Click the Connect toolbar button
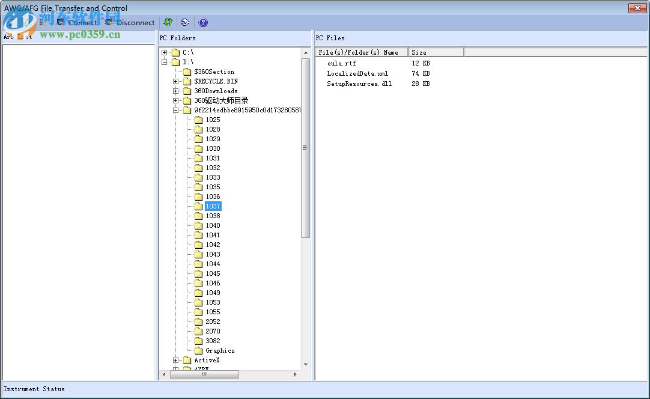 tap(77, 23)
